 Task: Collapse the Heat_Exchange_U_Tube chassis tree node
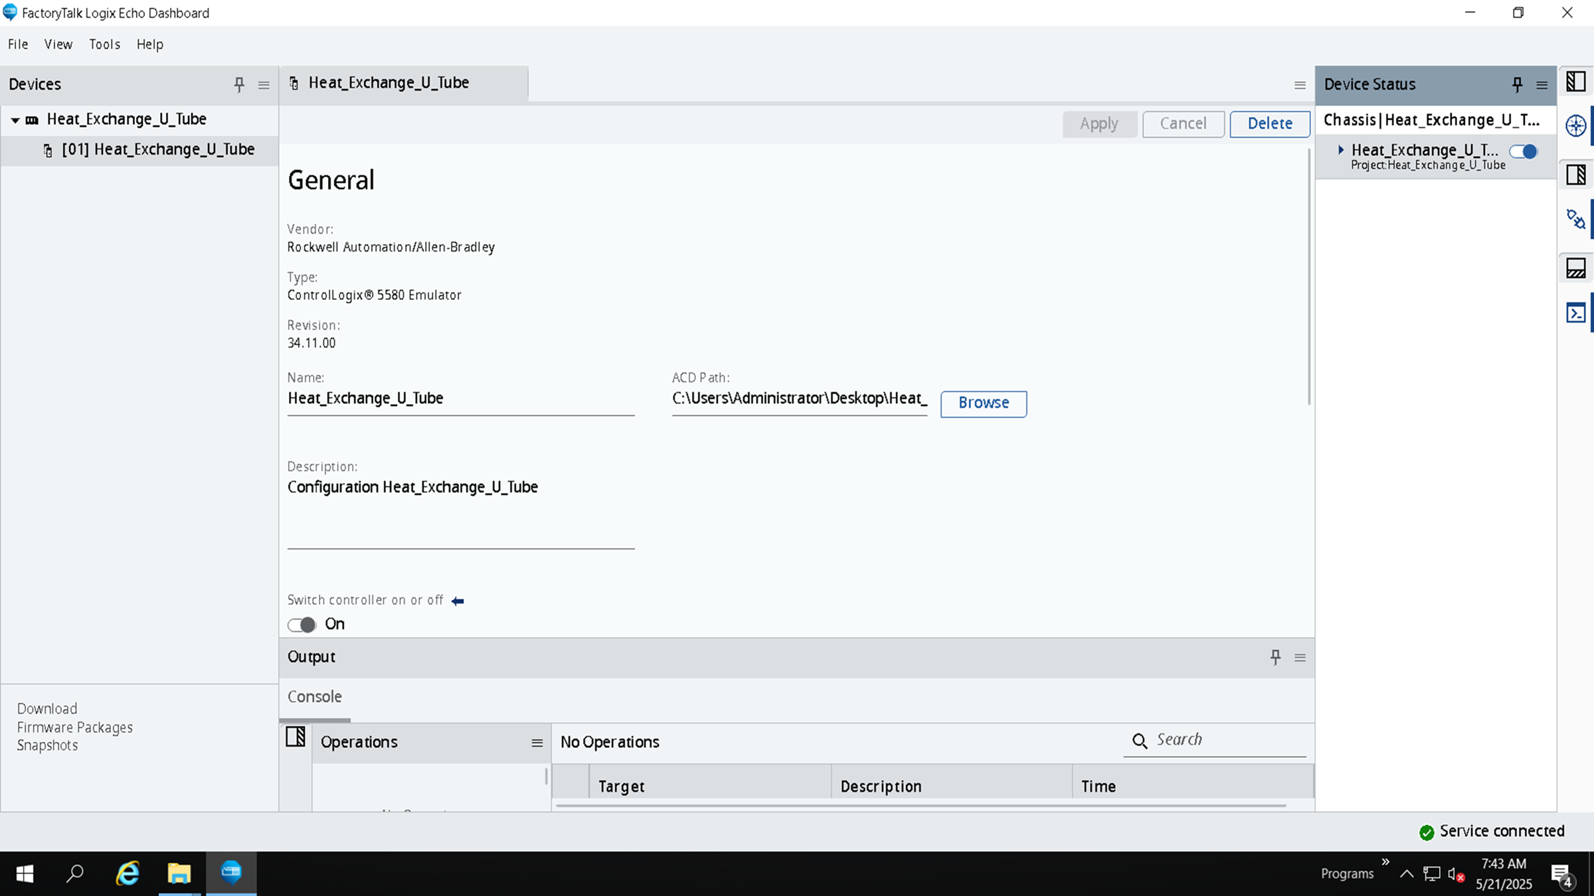[x=15, y=120]
